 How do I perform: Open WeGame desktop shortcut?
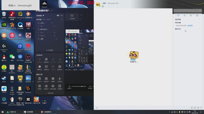[28, 90]
